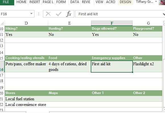
Task: Open Insert Function via fx icon
Action: tap(69, 14)
